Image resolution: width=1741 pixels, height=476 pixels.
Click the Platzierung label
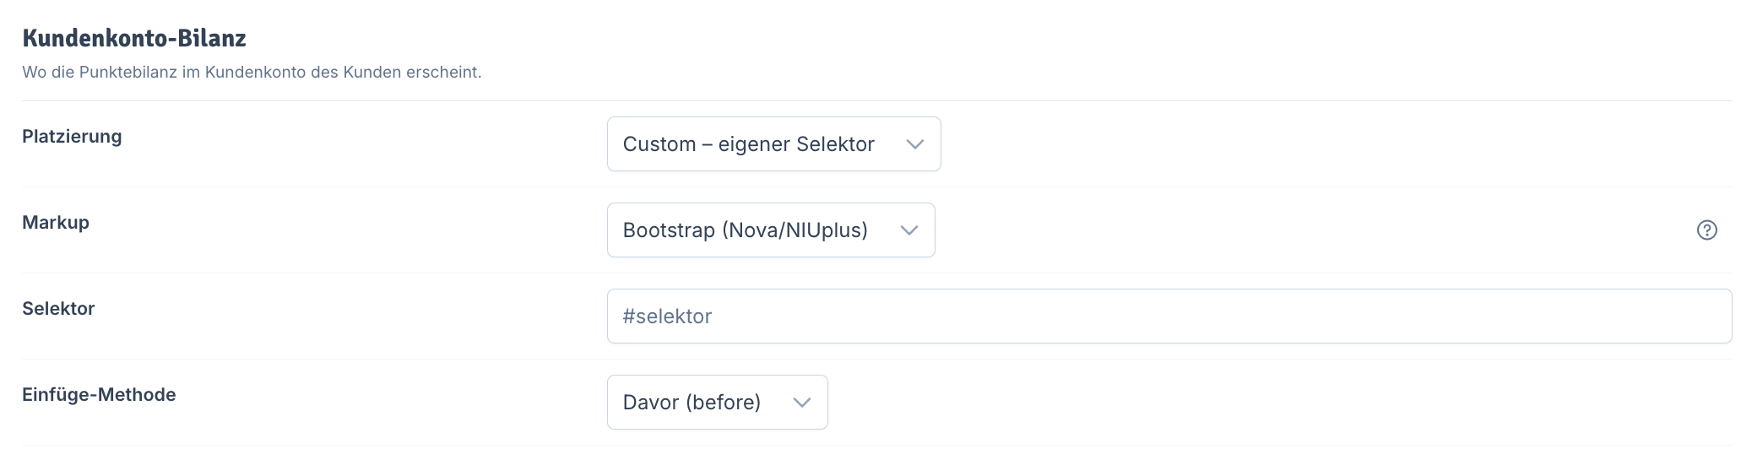point(72,137)
